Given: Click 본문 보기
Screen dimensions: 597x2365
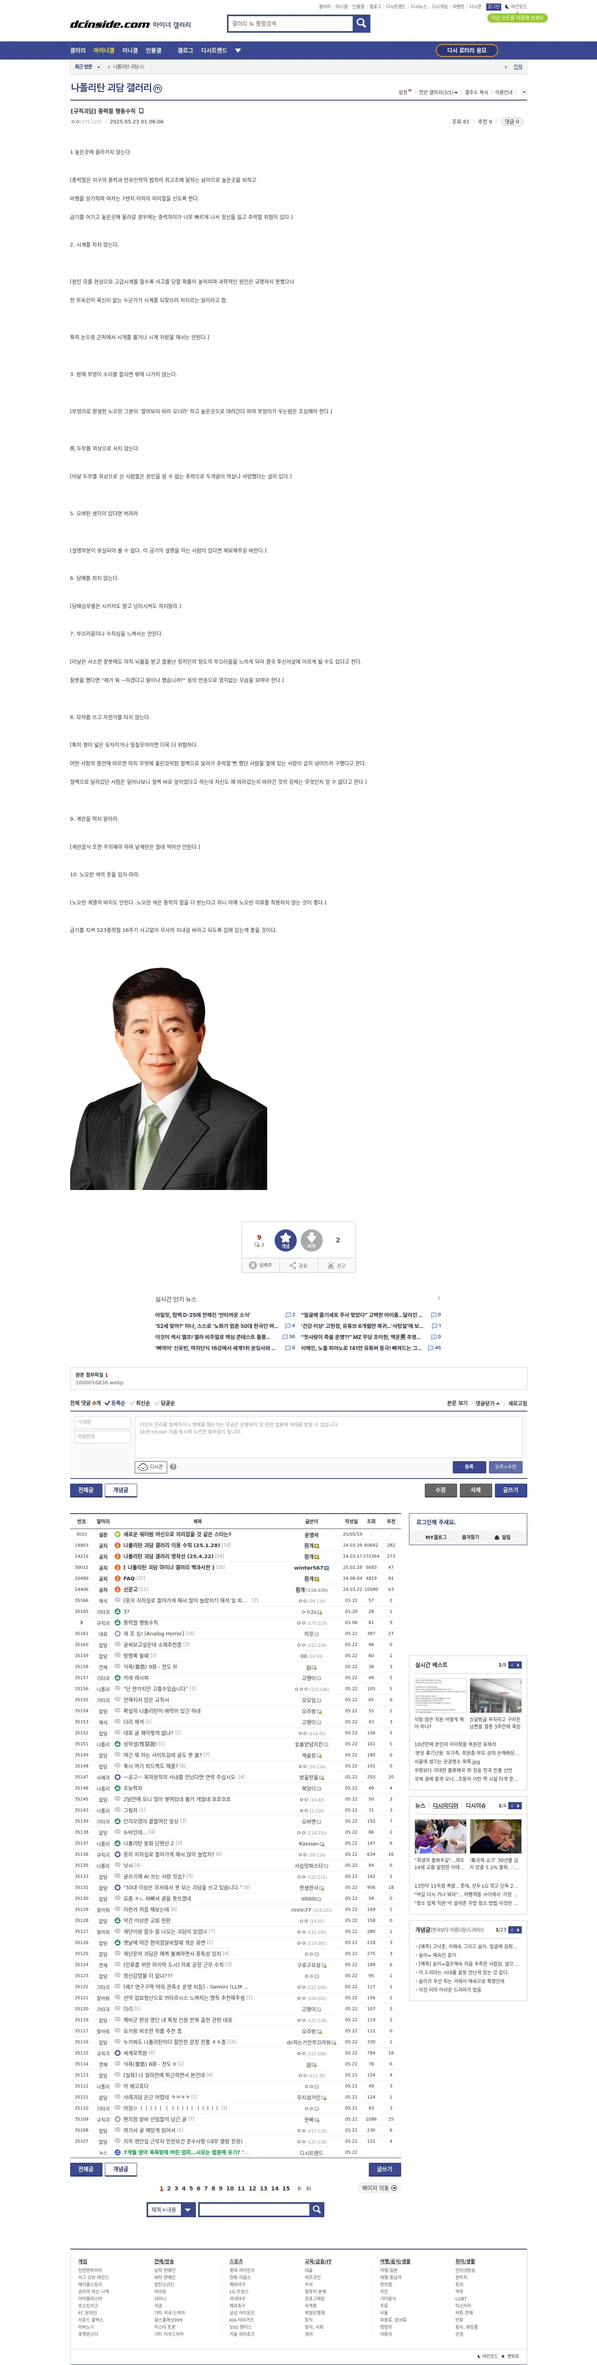Looking at the screenshot, I should (458, 1404).
